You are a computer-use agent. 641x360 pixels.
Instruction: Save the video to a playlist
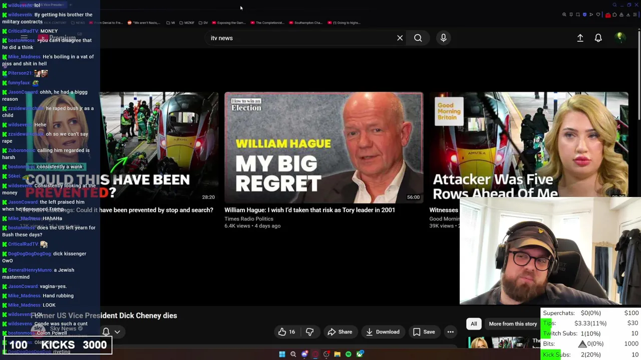pos(424,332)
